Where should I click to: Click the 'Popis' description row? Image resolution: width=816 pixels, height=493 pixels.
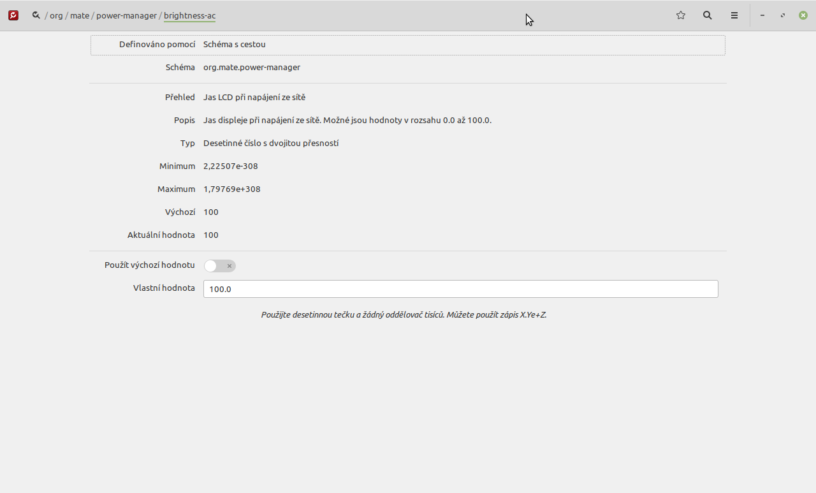pyautogui.click(x=408, y=121)
